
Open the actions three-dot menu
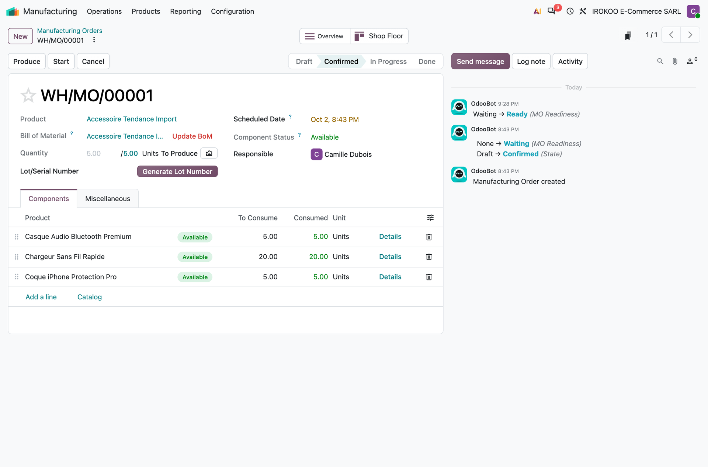pos(94,40)
